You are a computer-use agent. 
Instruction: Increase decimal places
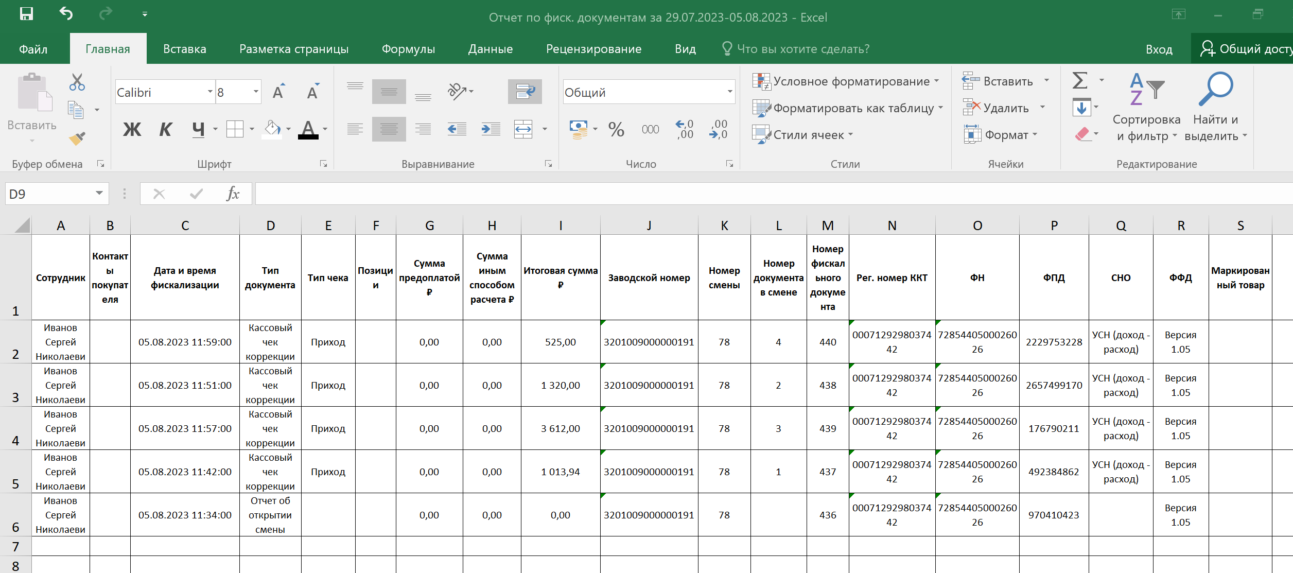685,129
